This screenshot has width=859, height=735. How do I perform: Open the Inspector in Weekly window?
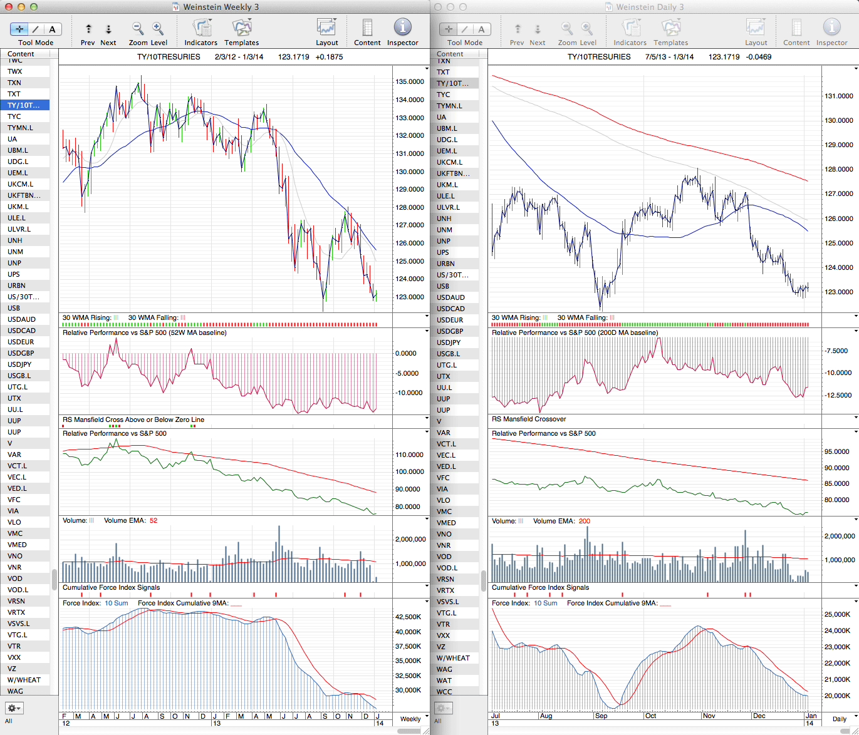pyautogui.click(x=402, y=28)
